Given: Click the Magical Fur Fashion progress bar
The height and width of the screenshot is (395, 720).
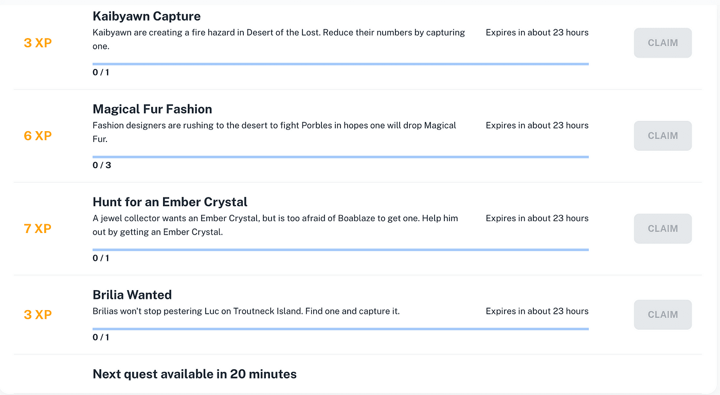Looking at the screenshot, I should pyautogui.click(x=339, y=156).
